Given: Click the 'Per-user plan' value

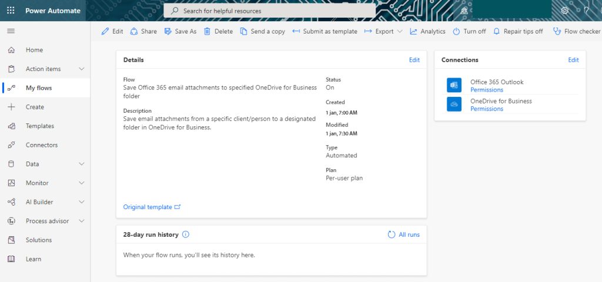Looking at the screenshot, I should tap(345, 178).
